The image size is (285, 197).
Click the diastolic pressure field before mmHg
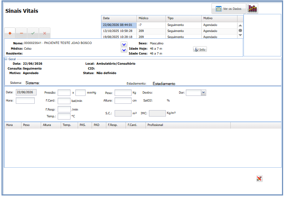click(80, 92)
